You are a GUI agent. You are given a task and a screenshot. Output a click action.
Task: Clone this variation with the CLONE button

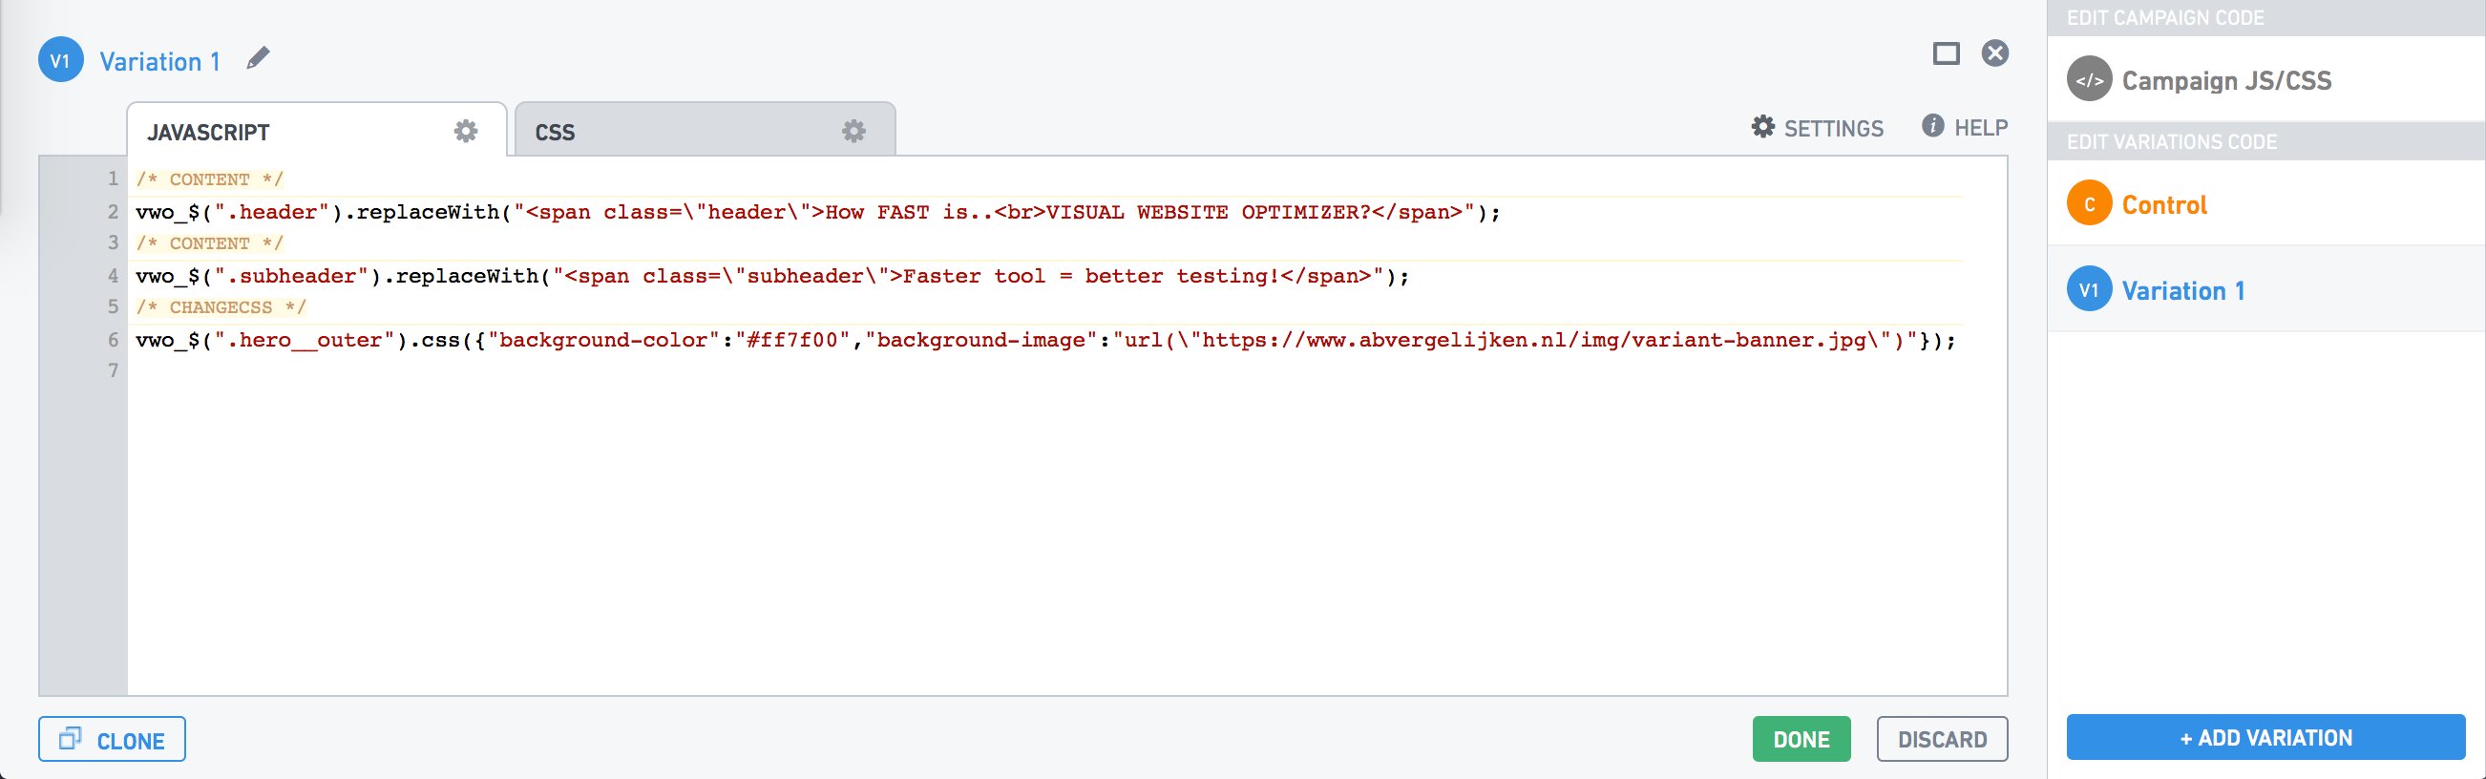(112, 740)
